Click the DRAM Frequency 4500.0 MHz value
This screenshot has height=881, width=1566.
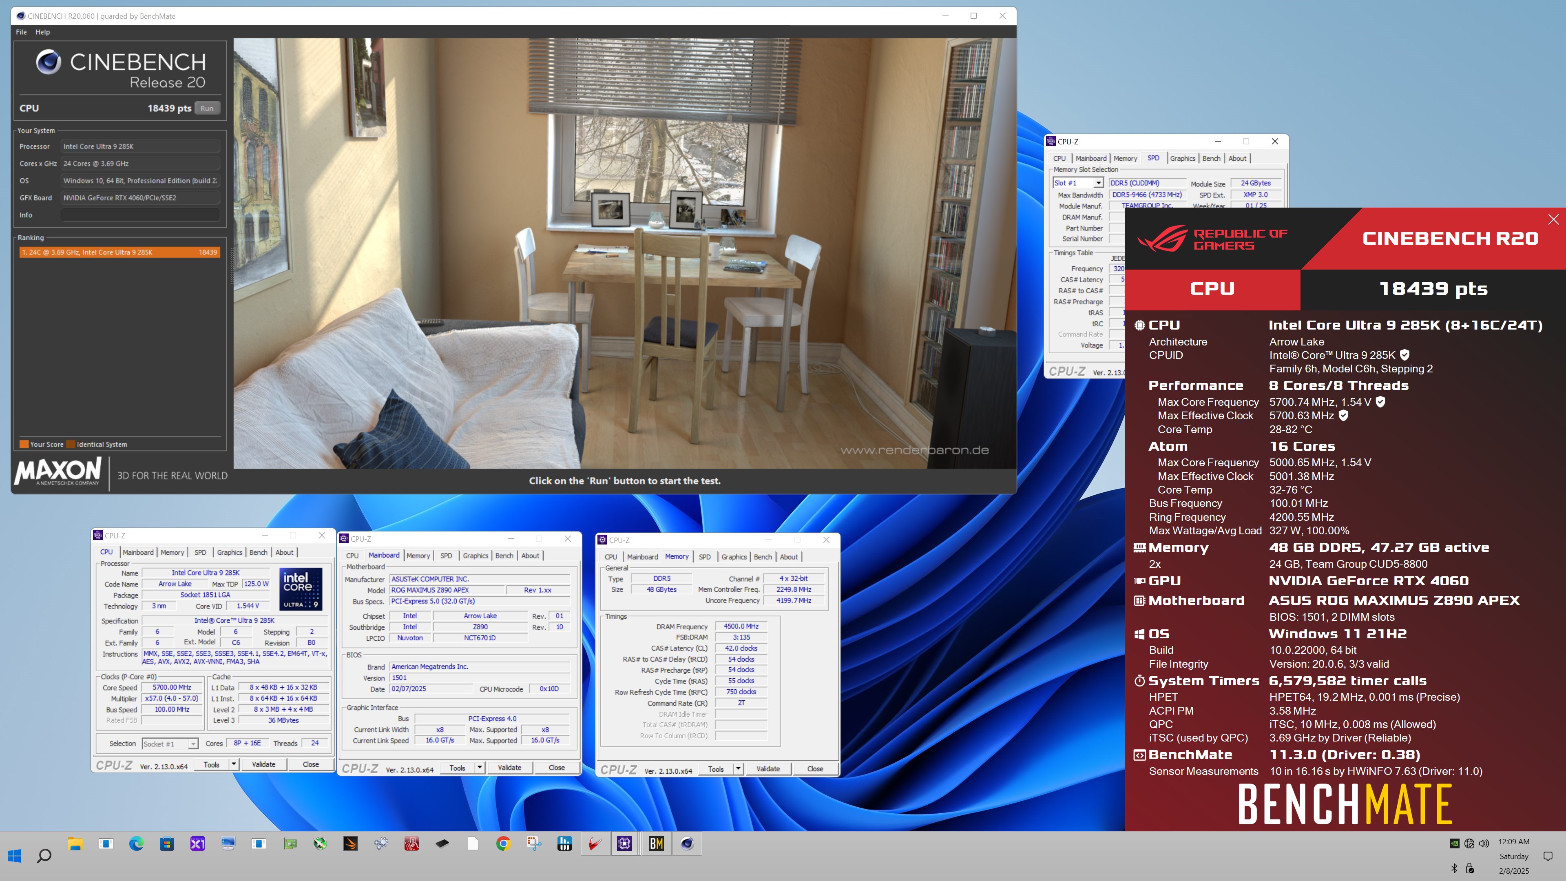click(x=741, y=626)
